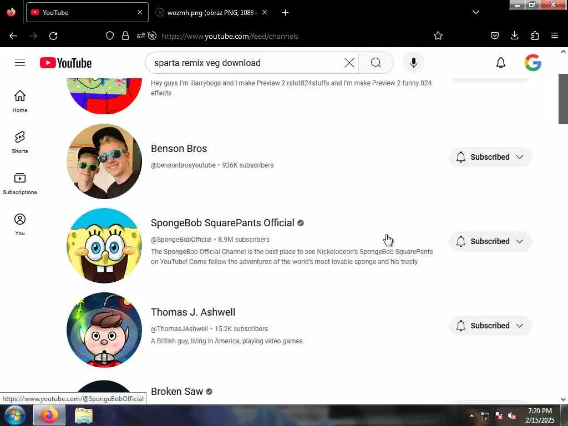
Task: Click the SpongeBob avatar thumbnail
Action: pos(104,246)
